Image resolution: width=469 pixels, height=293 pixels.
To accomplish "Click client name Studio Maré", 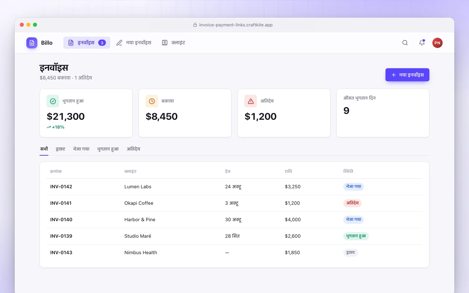I will (138, 236).
